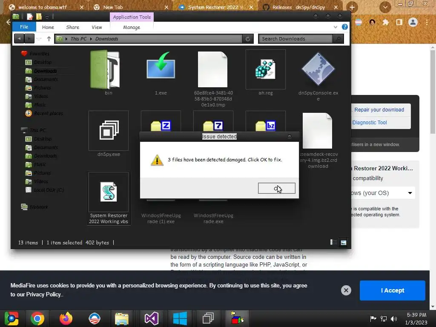Open the browser profile avatar
The height and width of the screenshot is (327, 436).
click(x=413, y=22)
